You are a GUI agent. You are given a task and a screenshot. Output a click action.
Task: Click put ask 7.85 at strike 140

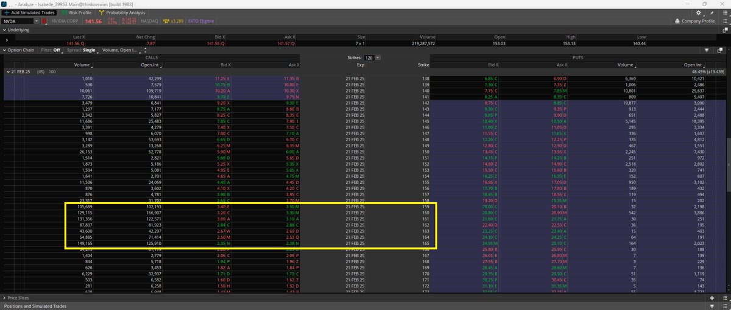click(x=559, y=91)
